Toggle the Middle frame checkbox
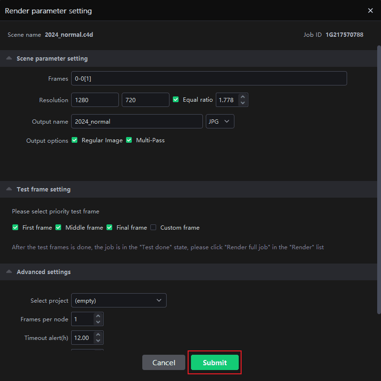Viewport: 381px width, 381px height. coord(58,228)
